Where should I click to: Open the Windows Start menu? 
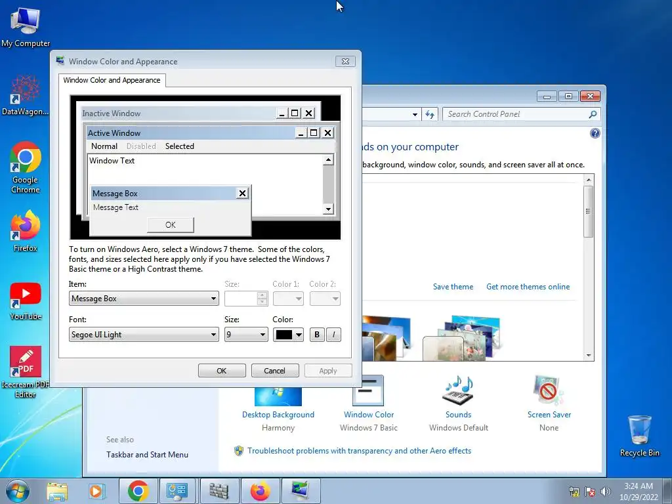[x=18, y=491]
